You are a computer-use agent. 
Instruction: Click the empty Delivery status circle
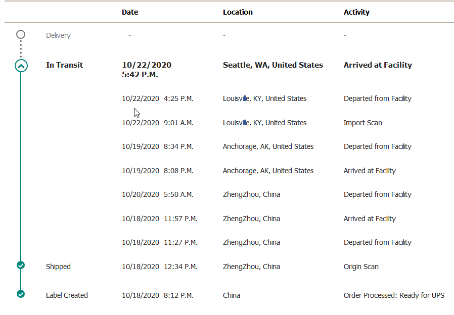pos(21,34)
